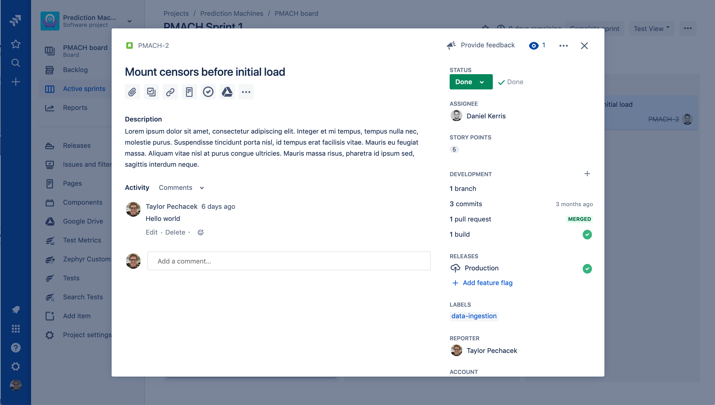
Task: Toggle the watch issue eye icon
Action: (x=533, y=45)
